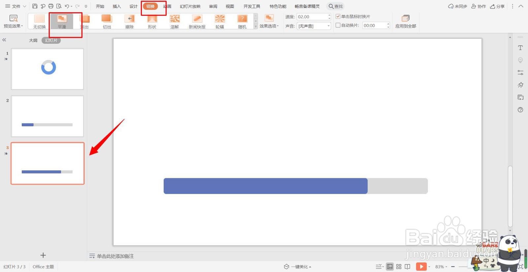Select the 形状 shape transition
This screenshot has height=272, width=528.
coord(152,22)
